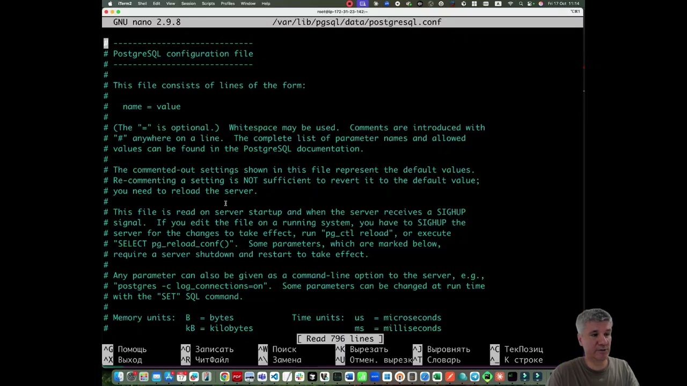Image resolution: width=687 pixels, height=386 pixels.
Task: Open the Session menu
Action: [x=188, y=3]
